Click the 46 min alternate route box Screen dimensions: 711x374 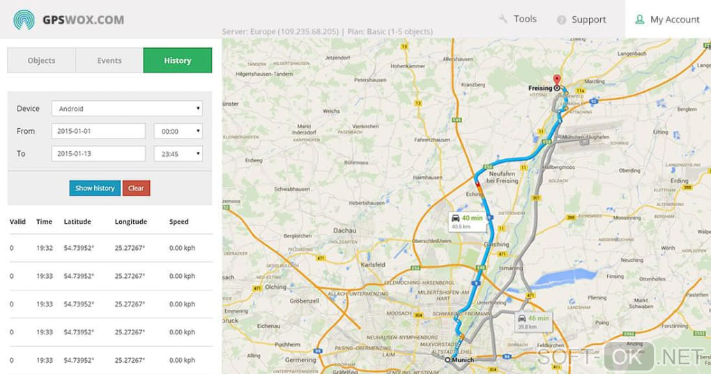pos(533,322)
